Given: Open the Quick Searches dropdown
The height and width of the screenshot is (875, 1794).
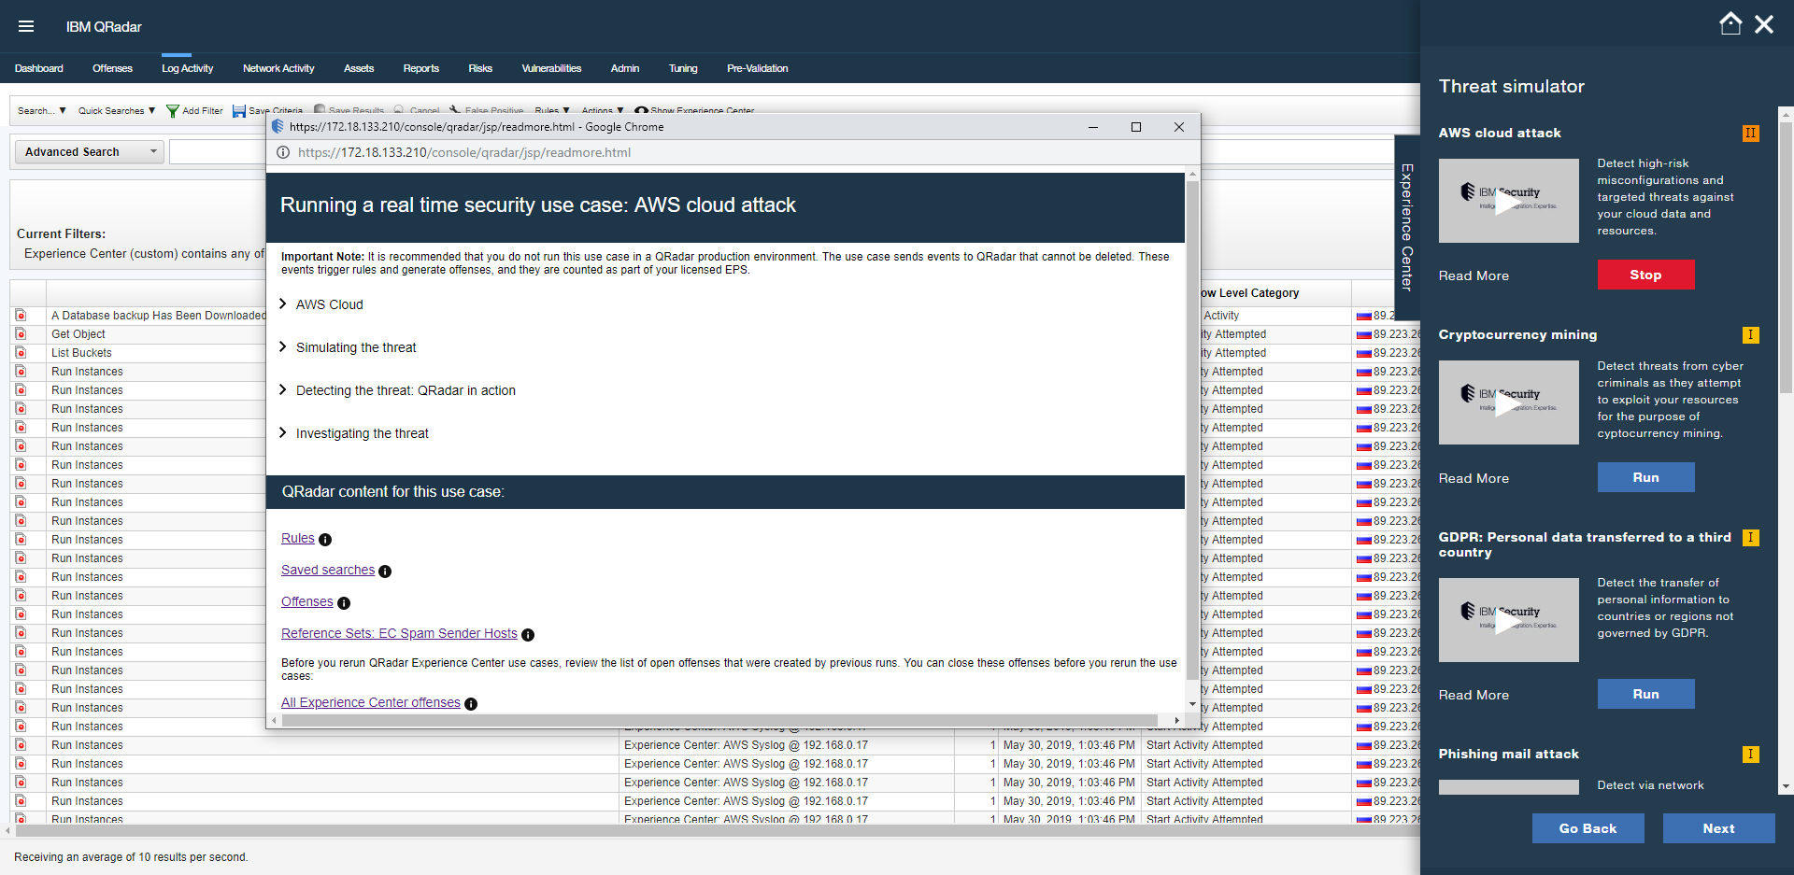Looking at the screenshot, I should tap(114, 110).
